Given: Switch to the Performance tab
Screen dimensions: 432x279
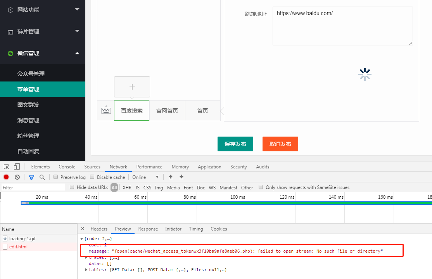Looking at the screenshot, I should click(149, 167).
